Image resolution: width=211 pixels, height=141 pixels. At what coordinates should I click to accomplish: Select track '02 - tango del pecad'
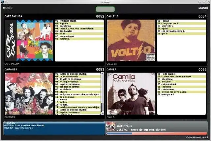tap(182, 23)
